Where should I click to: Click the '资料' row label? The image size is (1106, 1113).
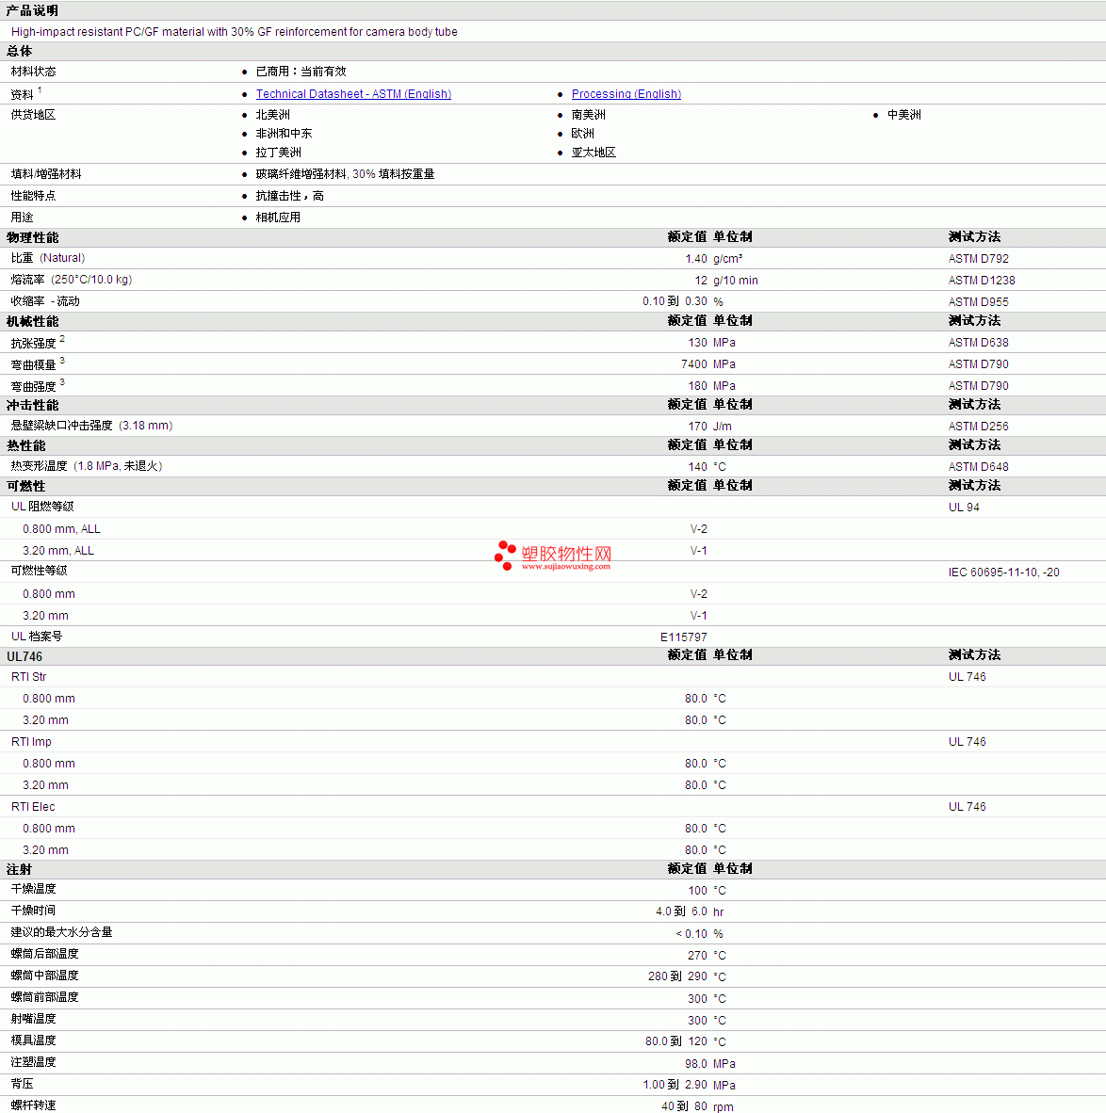pyautogui.click(x=22, y=94)
